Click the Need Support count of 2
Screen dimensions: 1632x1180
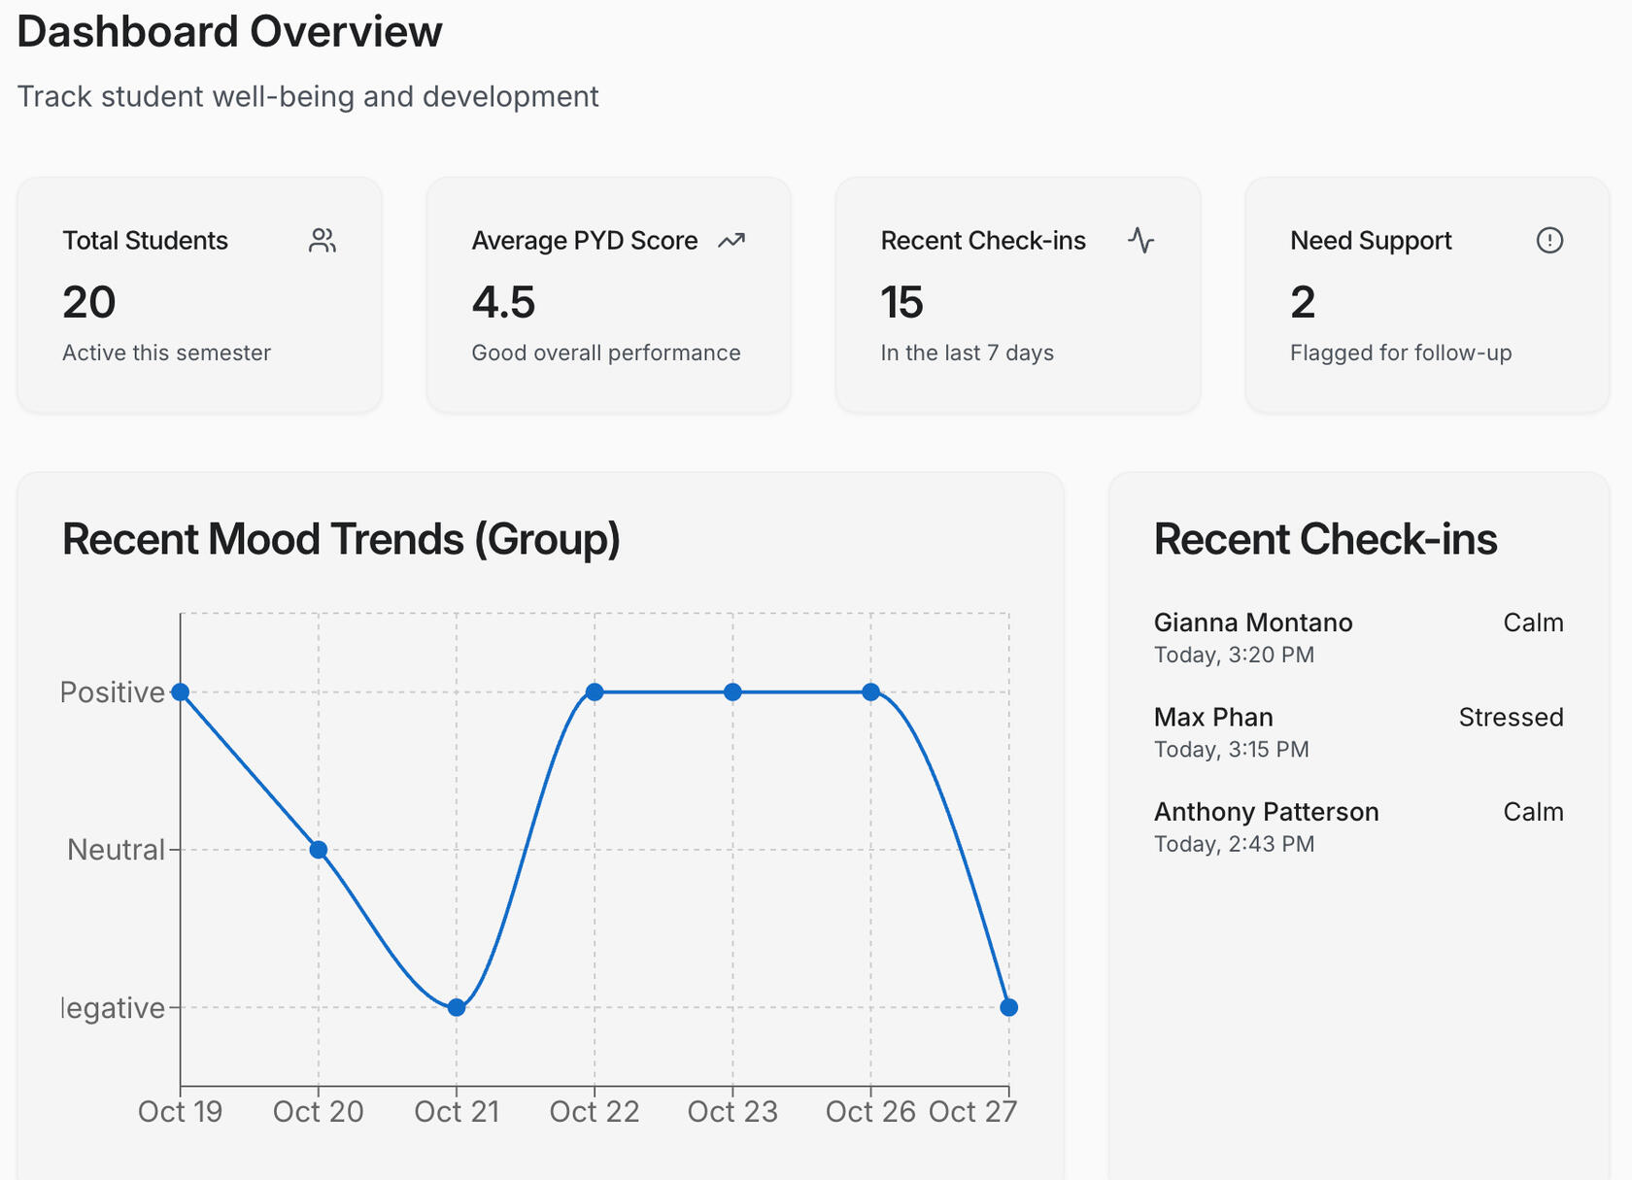[1303, 303]
